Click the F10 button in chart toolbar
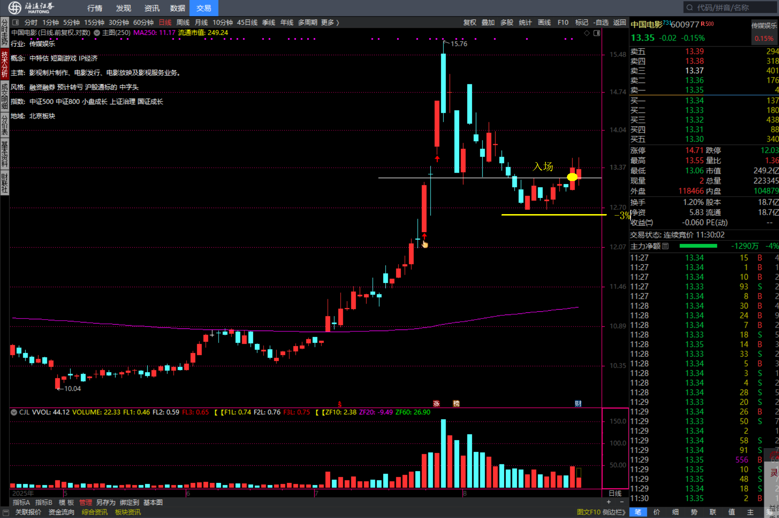The width and height of the screenshot is (779, 518). coord(563,22)
